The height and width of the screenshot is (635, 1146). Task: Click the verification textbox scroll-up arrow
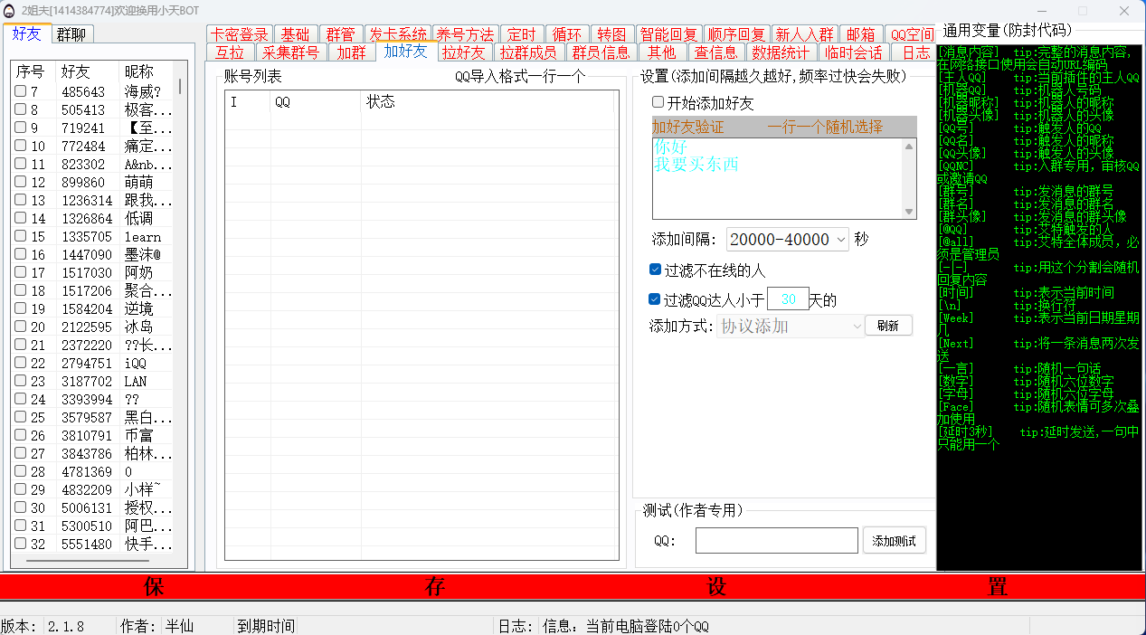click(910, 146)
